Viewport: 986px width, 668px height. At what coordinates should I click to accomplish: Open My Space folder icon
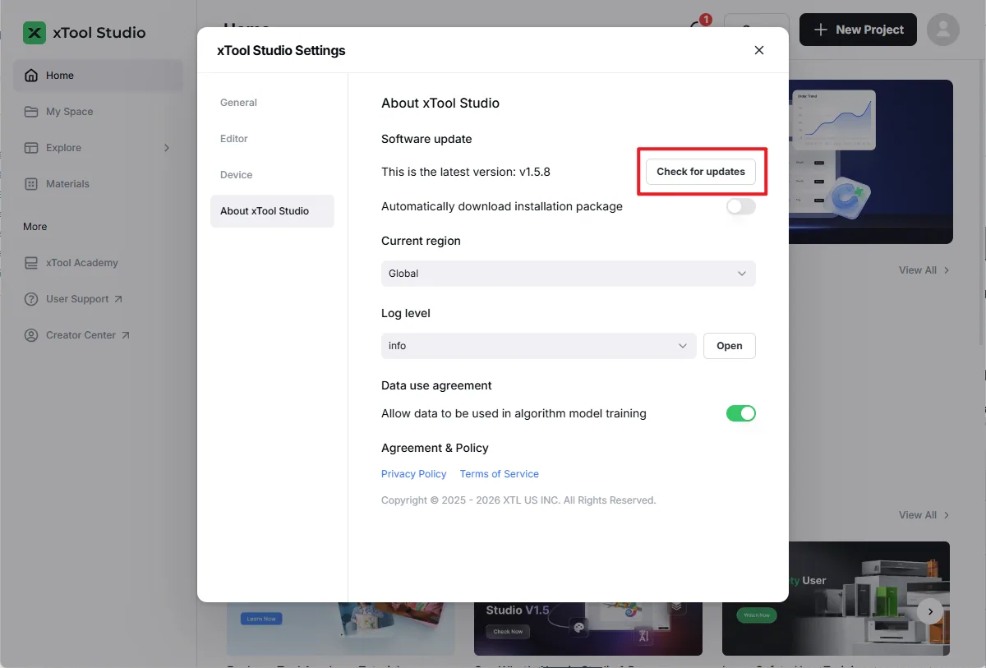tap(31, 112)
